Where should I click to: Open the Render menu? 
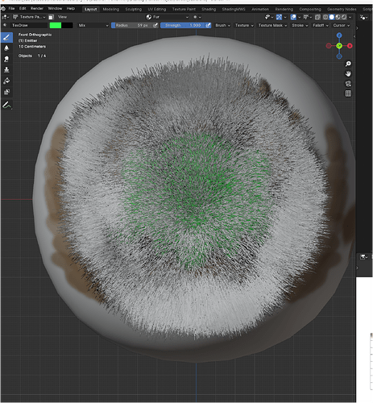pyautogui.click(x=37, y=9)
